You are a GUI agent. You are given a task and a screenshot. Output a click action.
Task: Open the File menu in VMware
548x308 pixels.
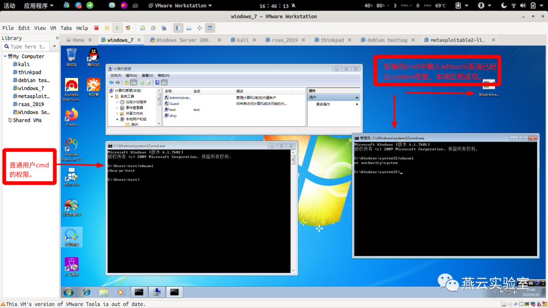[x=8, y=28]
